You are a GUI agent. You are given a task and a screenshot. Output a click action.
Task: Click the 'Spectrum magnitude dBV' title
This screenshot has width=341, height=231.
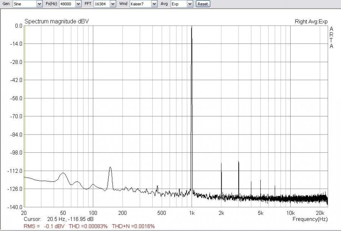56,21
